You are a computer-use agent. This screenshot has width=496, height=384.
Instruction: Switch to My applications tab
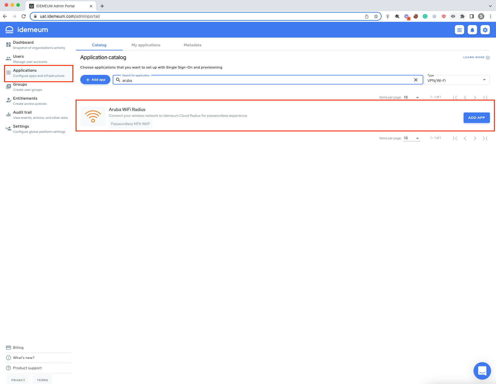click(x=146, y=45)
